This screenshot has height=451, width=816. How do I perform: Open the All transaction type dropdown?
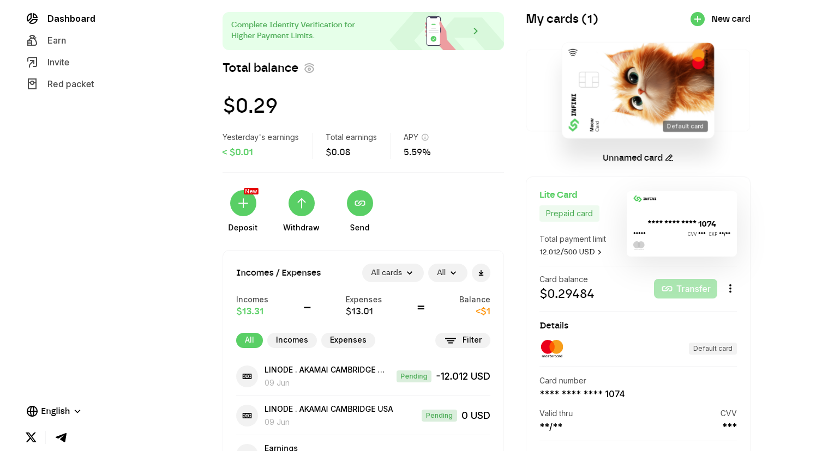448,273
